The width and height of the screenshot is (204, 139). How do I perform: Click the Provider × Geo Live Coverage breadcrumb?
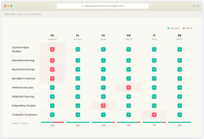pos(23,14)
